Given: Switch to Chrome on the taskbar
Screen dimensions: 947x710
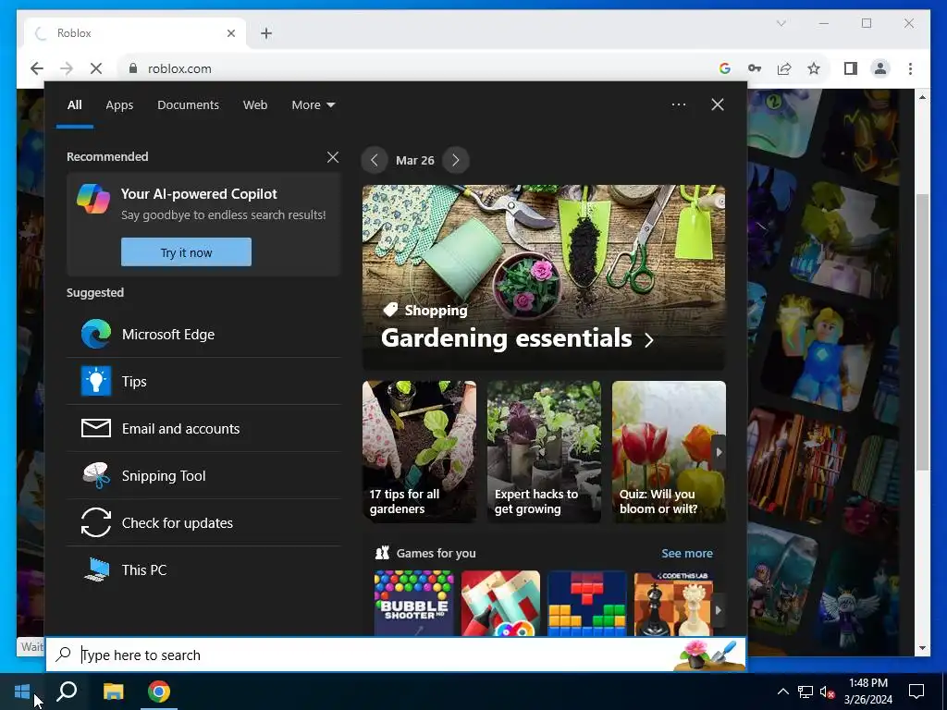Looking at the screenshot, I should click(x=159, y=692).
